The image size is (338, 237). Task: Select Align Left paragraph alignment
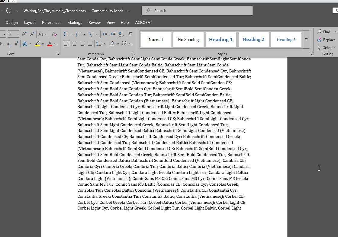(66, 44)
